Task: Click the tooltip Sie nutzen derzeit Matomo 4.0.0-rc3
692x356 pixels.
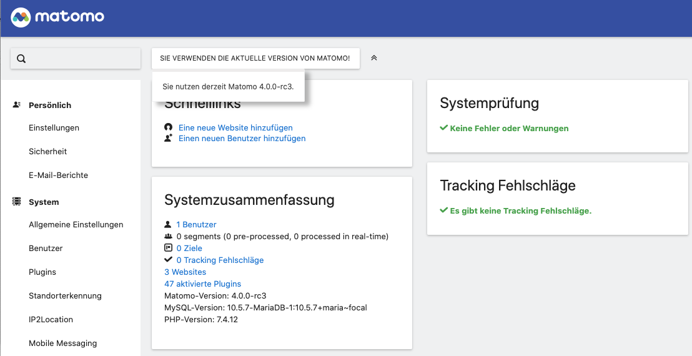Action: tap(228, 86)
